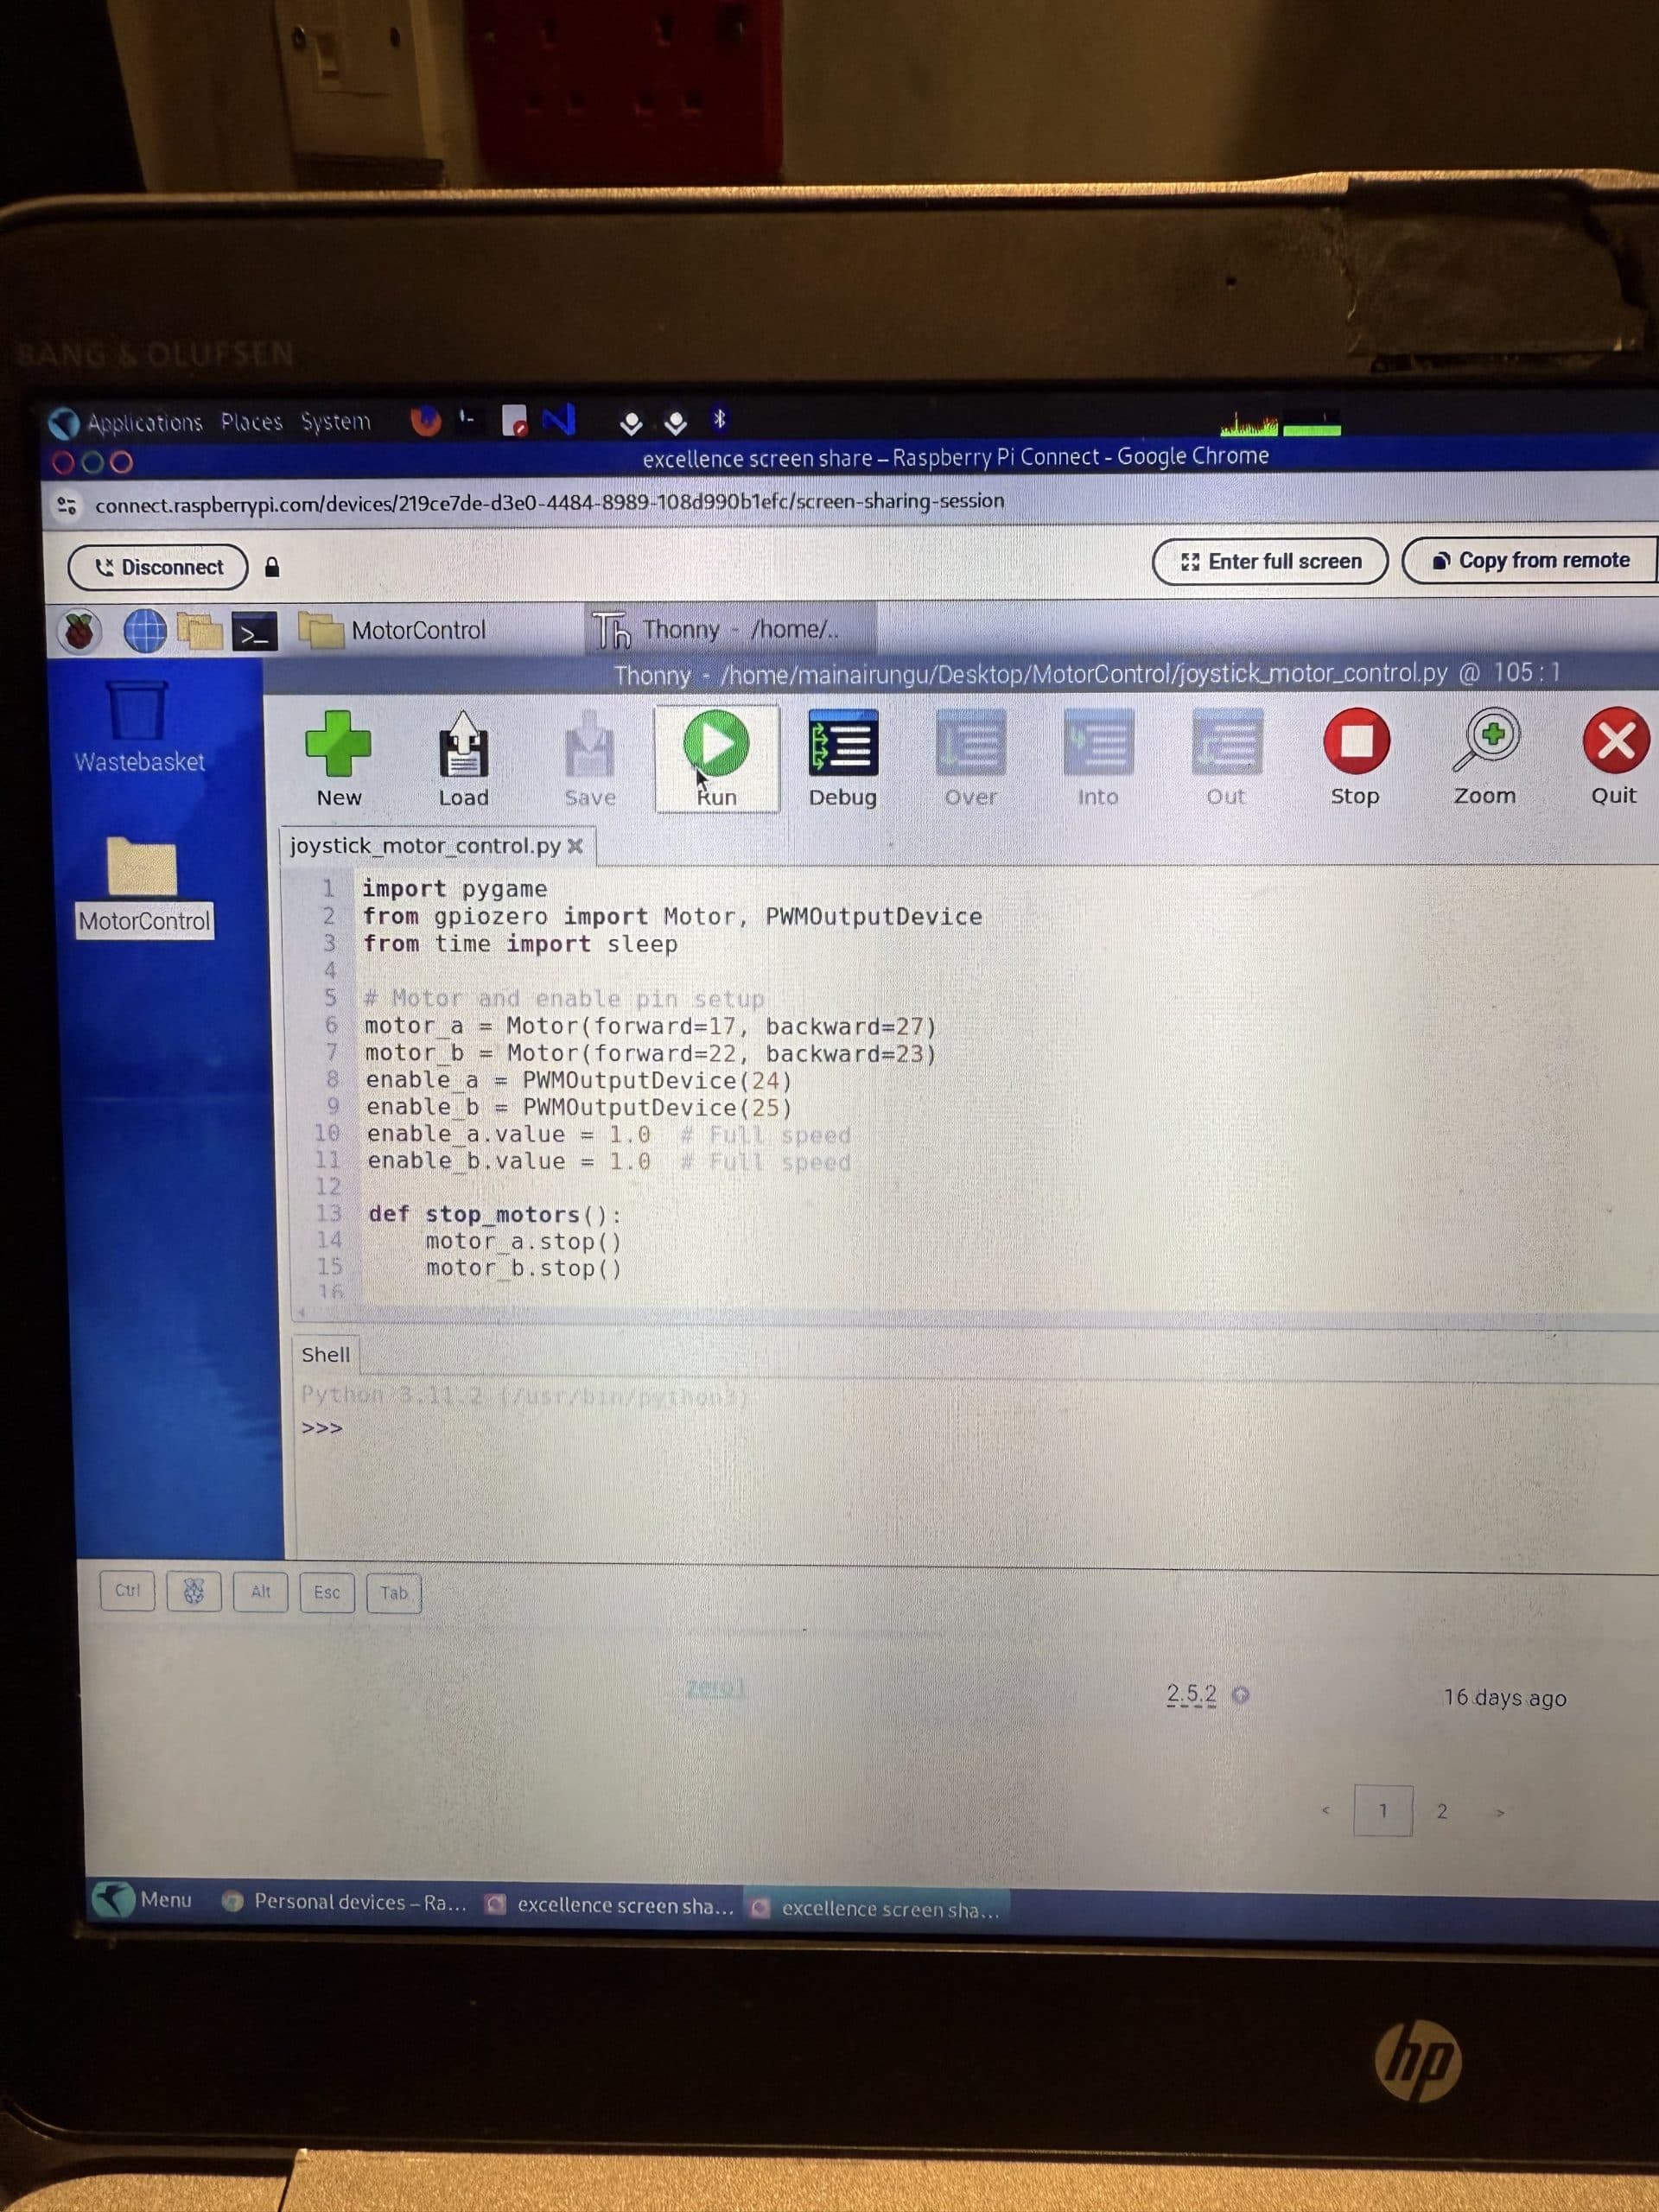
Task: Go to page 2 in pagination
Action: [x=1441, y=1811]
